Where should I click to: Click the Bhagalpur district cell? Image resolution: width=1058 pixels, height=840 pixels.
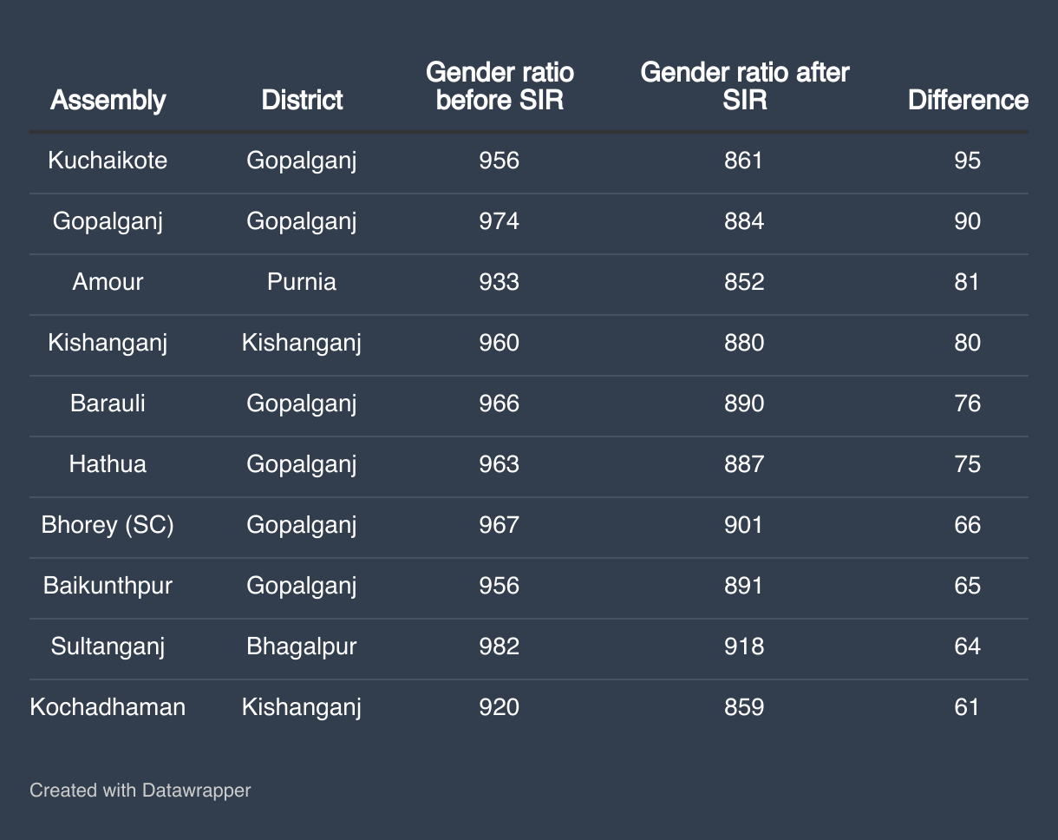point(302,646)
